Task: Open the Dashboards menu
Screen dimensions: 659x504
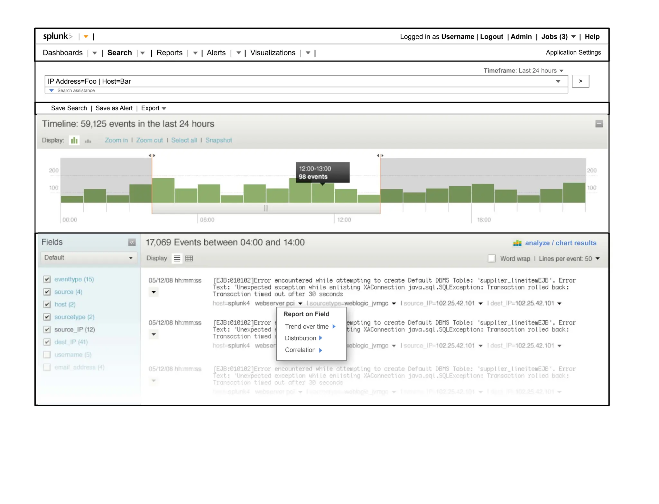Action: coord(63,53)
